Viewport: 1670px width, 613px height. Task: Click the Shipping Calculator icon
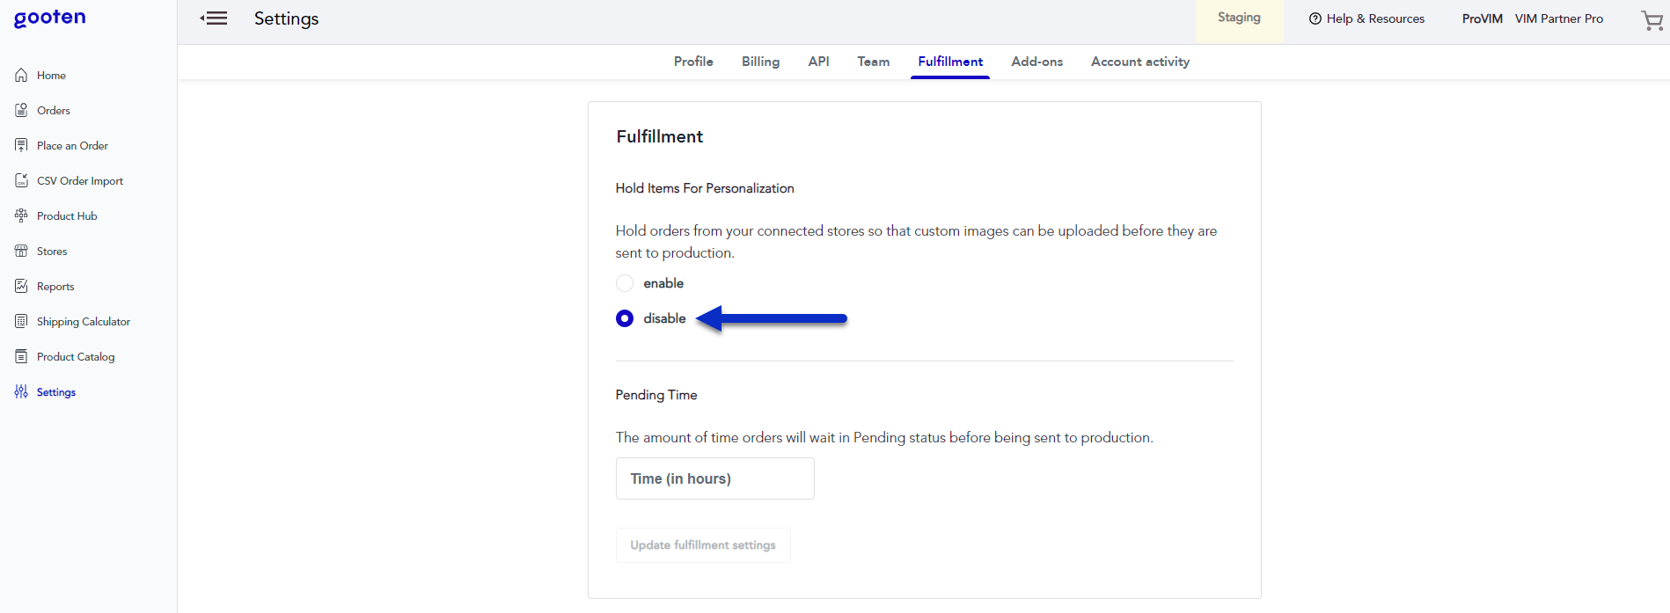pos(21,322)
